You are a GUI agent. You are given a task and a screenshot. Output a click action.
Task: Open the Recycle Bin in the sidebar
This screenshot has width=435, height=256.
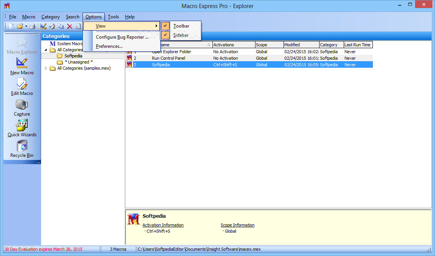pyautogui.click(x=22, y=149)
